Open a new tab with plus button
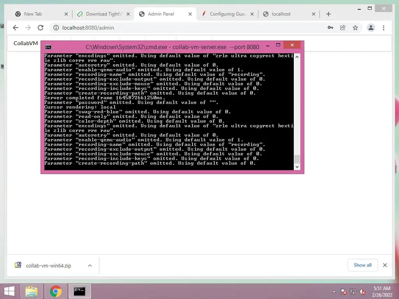The image size is (399, 299). 328,14
